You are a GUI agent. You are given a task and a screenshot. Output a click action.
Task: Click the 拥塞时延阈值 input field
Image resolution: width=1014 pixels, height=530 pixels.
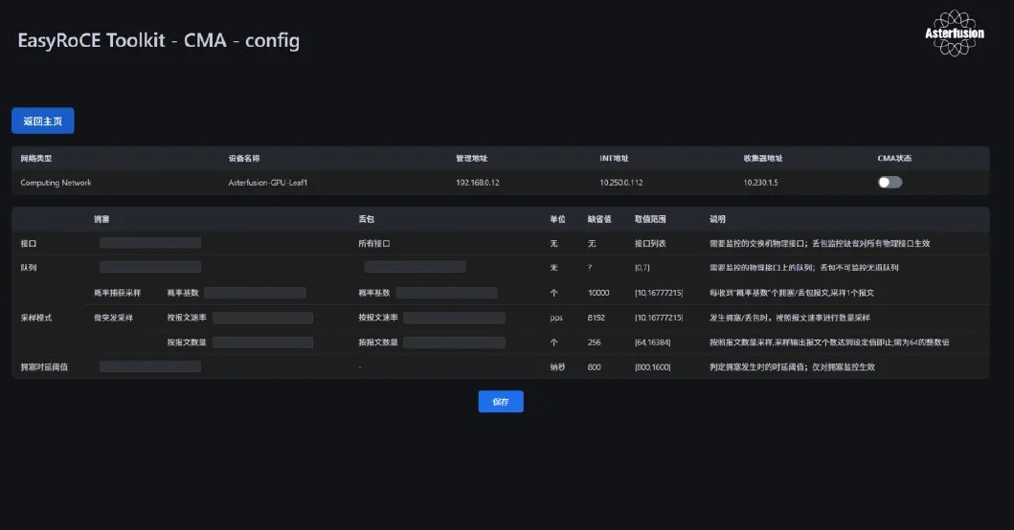pos(150,366)
